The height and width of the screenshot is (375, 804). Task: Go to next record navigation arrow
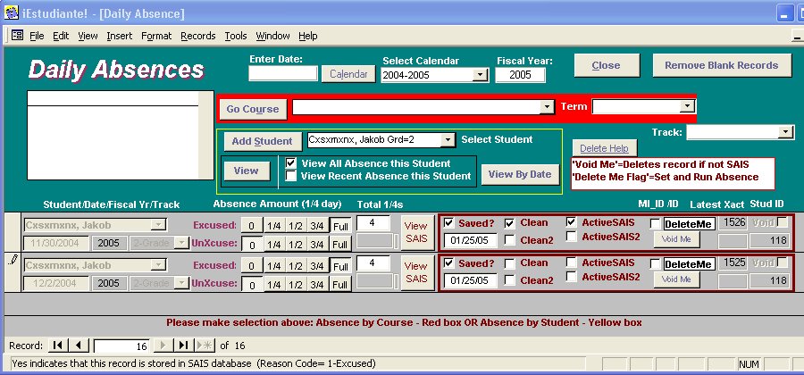(x=163, y=346)
